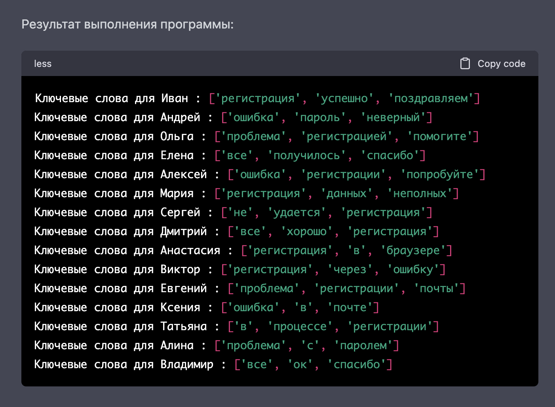Image resolution: width=555 pixels, height=407 pixels.
Task: Click the keyword 'получилось' in Елена line
Action: coord(307,155)
